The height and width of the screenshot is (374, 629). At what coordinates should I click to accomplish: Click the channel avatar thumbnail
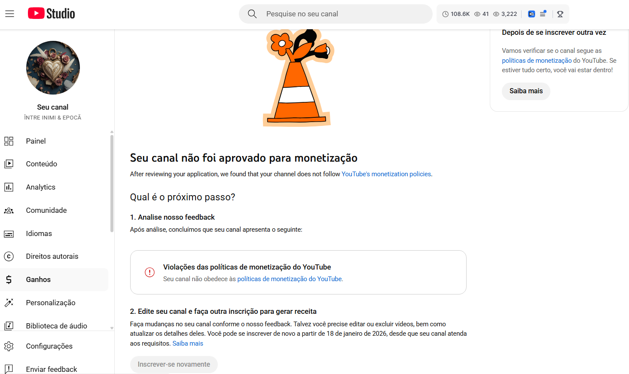53,67
